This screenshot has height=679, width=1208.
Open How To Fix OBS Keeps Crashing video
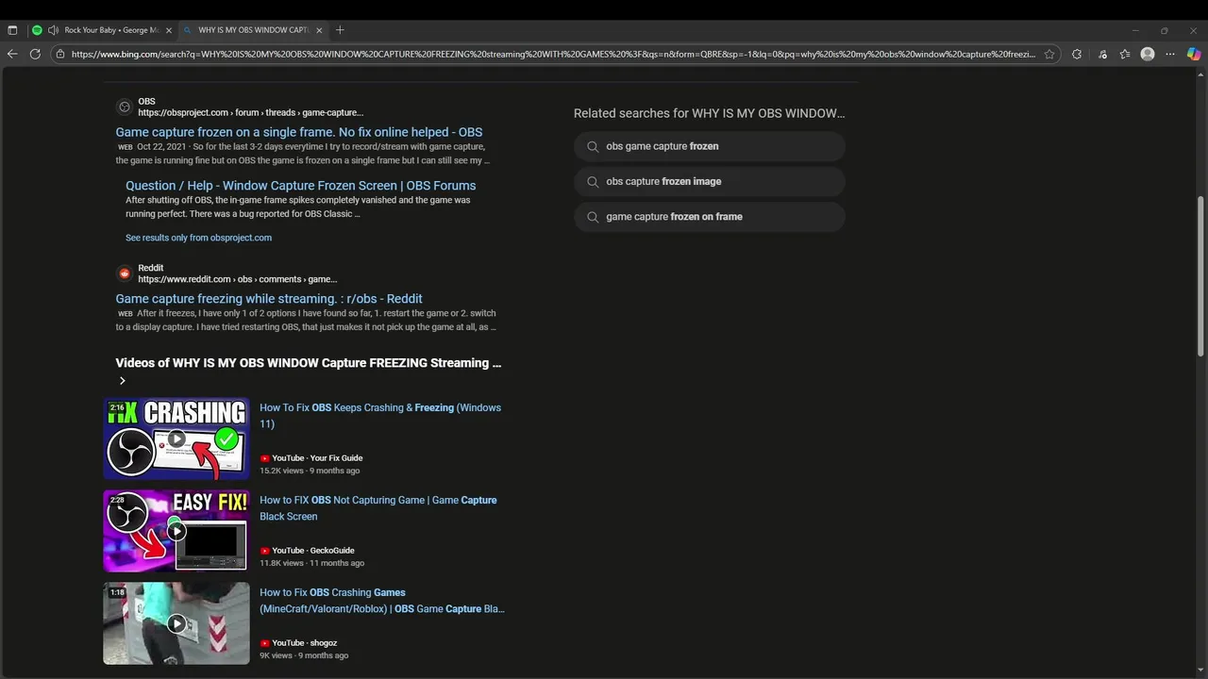(x=380, y=416)
